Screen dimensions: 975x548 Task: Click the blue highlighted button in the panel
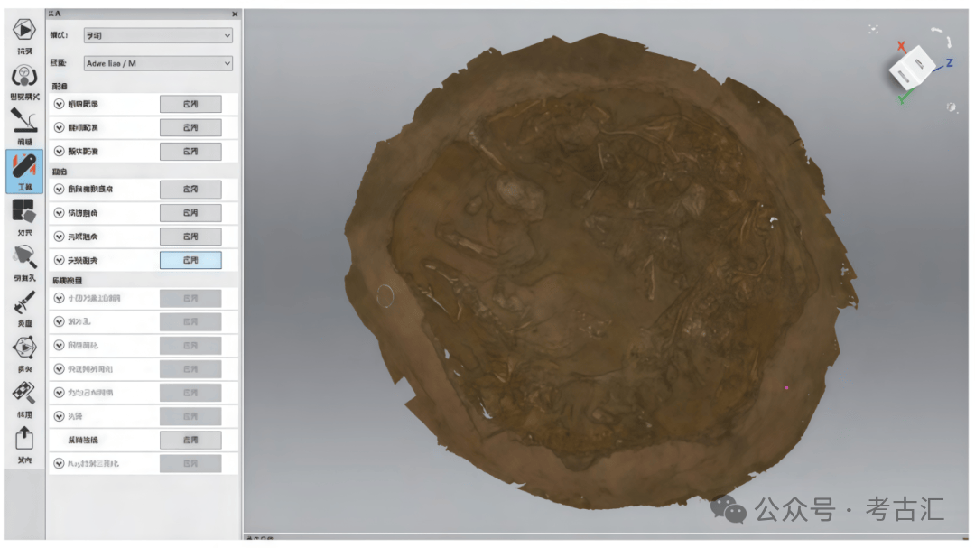coord(190,260)
